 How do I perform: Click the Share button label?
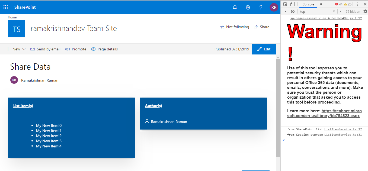pyautogui.click(x=264, y=27)
